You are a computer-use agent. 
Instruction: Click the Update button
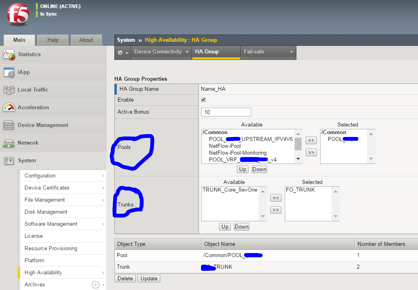point(149,278)
